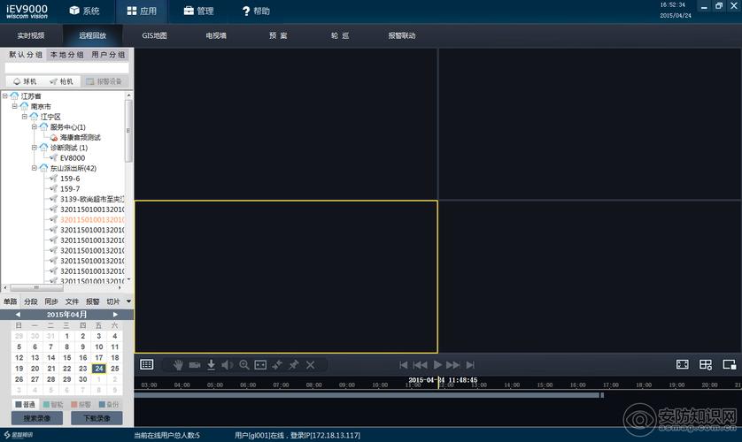The width and height of the screenshot is (742, 442).
Task: Switch to the GIS地图 tab
Action: pos(154,35)
